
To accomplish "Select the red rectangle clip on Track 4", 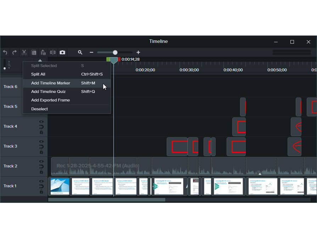I will (239, 127).
